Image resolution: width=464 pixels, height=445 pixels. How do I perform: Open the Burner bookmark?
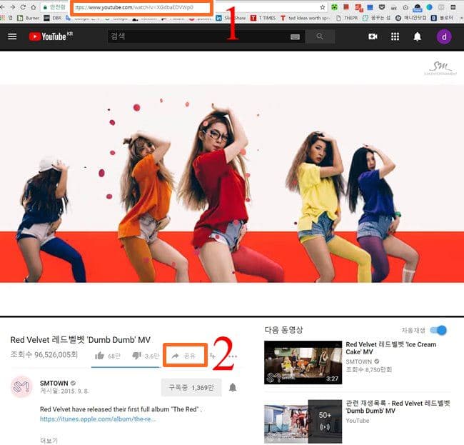click(28, 18)
